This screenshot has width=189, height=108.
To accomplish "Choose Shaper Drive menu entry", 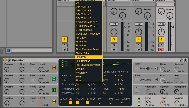I will click(89, 53).
